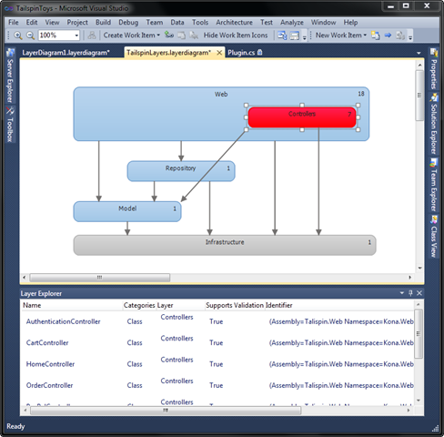Open the Test menu
The width and height of the screenshot is (444, 437).
pyautogui.click(x=267, y=22)
